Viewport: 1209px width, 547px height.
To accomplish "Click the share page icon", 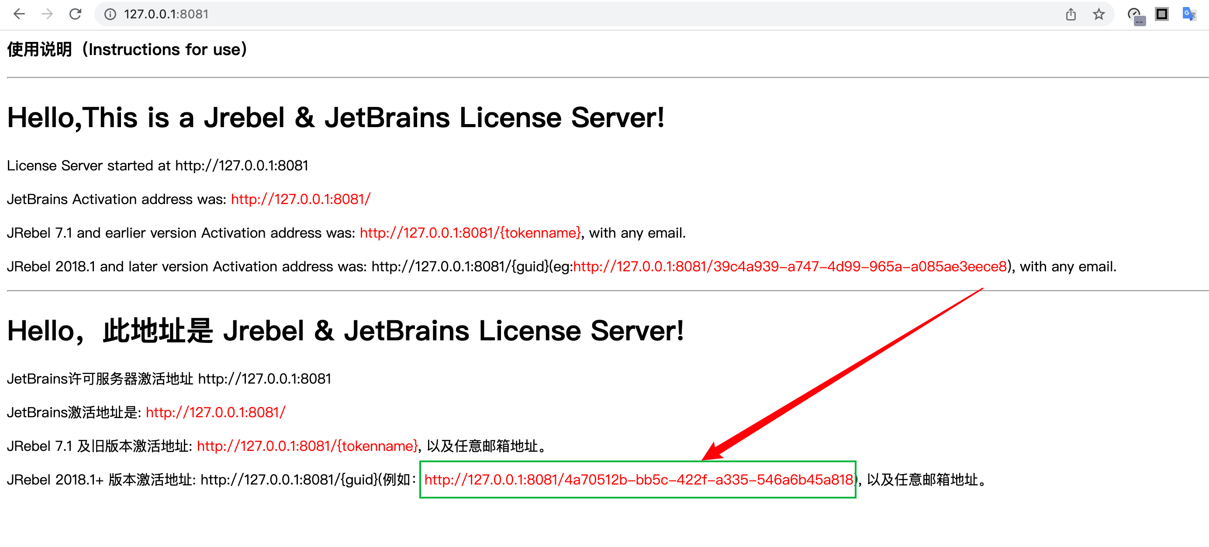I will (x=1071, y=14).
